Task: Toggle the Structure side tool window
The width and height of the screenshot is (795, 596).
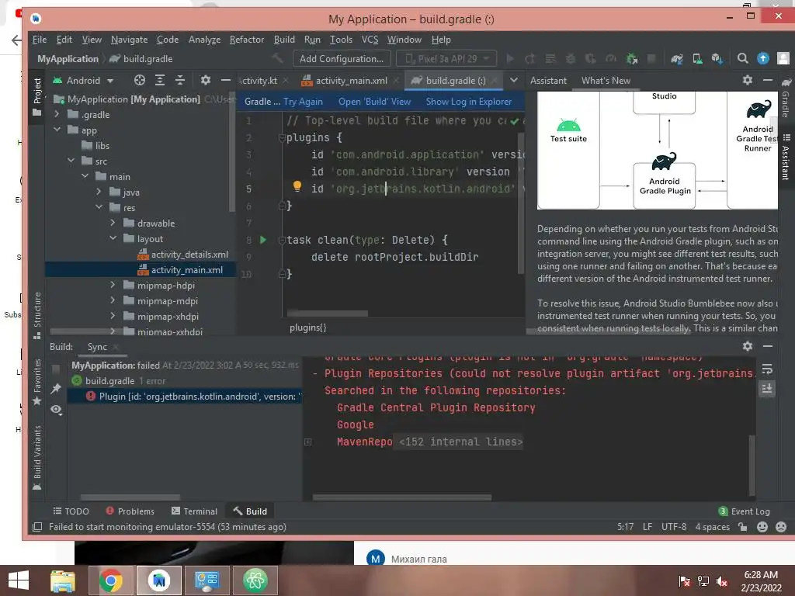Action: click(37, 315)
